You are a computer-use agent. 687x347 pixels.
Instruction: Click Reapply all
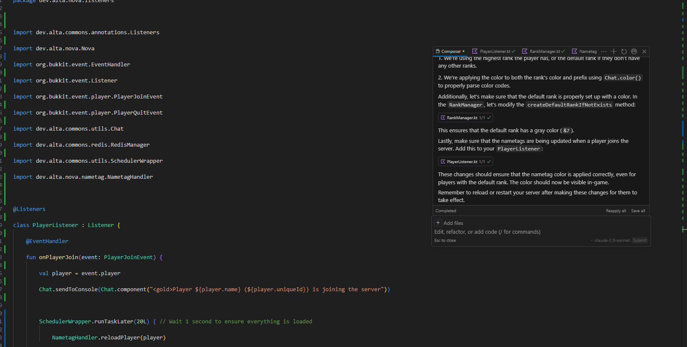coord(616,211)
